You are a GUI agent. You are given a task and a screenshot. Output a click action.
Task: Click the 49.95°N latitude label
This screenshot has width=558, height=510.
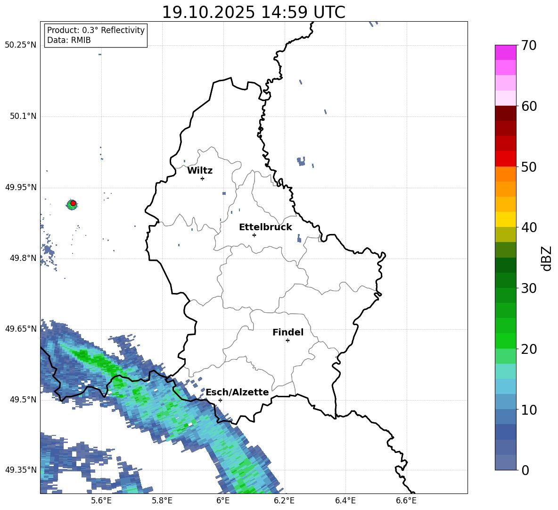(x=21, y=187)
